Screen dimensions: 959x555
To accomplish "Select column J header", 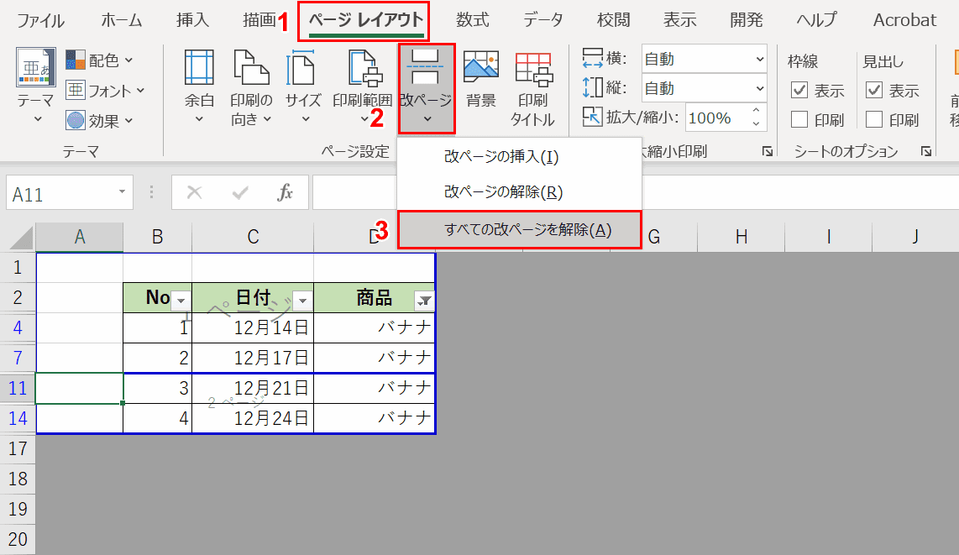I will [915, 237].
